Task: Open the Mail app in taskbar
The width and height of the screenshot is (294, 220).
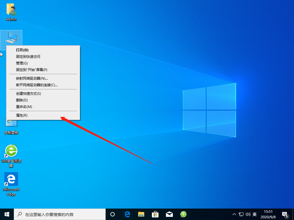Action: pyautogui.click(x=169, y=214)
